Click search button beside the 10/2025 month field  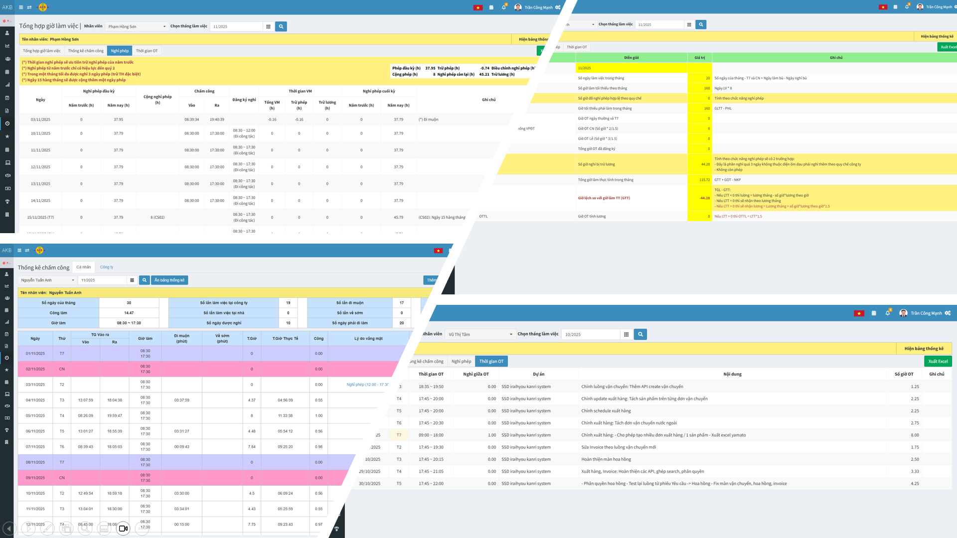[x=640, y=334]
